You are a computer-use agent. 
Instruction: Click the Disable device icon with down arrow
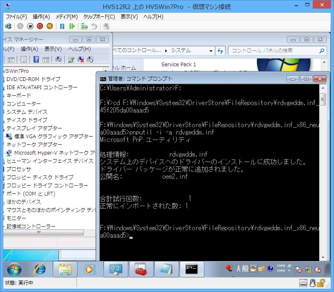90,59
